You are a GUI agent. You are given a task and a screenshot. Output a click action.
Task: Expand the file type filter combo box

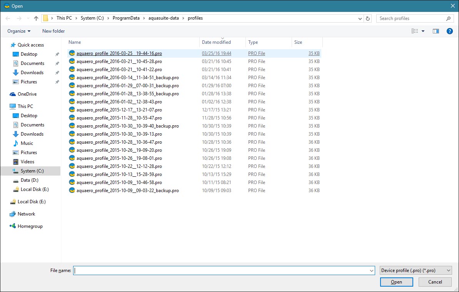[x=416, y=270]
